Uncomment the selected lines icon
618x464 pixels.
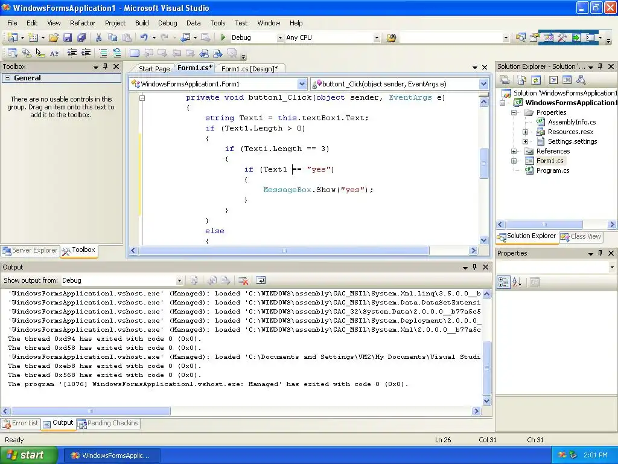point(117,53)
